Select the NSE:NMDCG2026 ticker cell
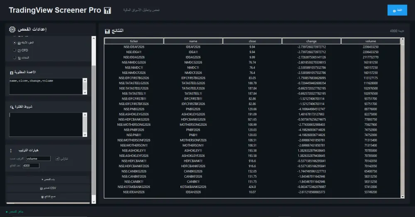 [134, 63]
